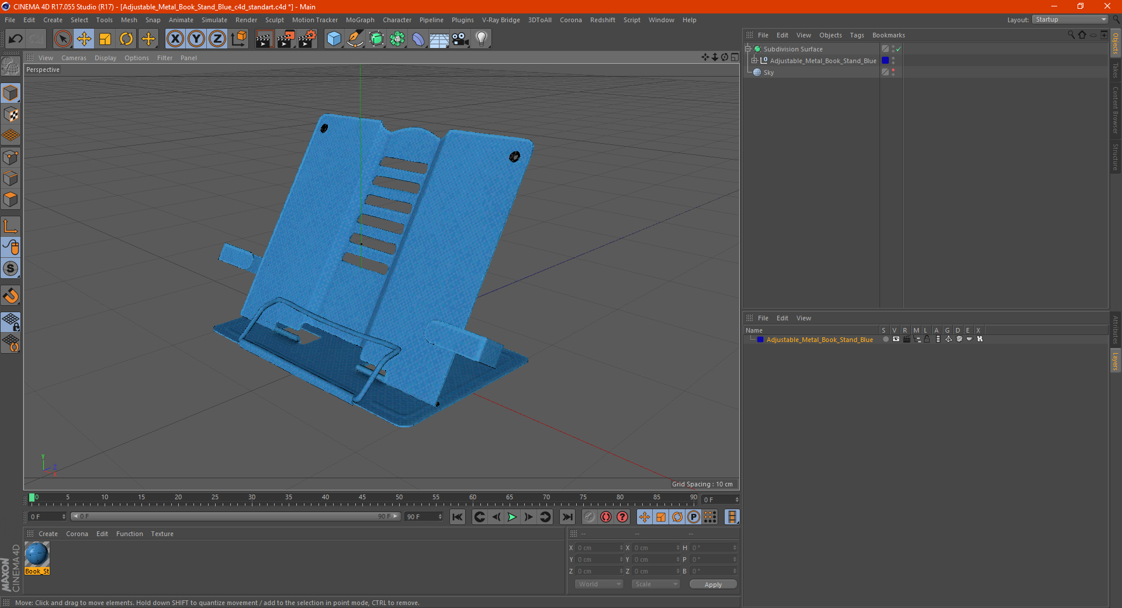Click the viewport maximize toggle icon
This screenshot has width=1122, height=608.
(x=735, y=57)
